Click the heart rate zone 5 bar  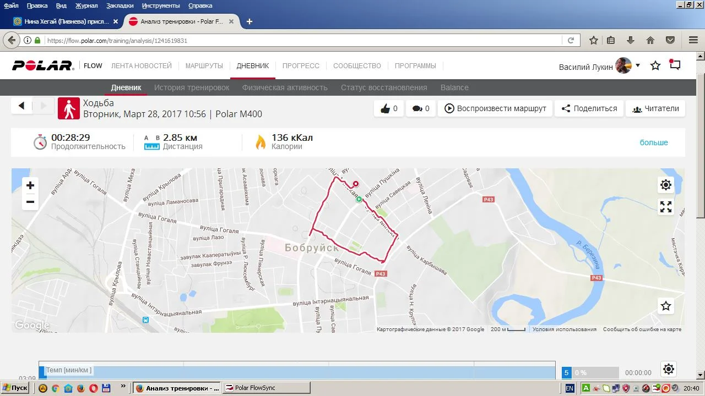click(590, 373)
